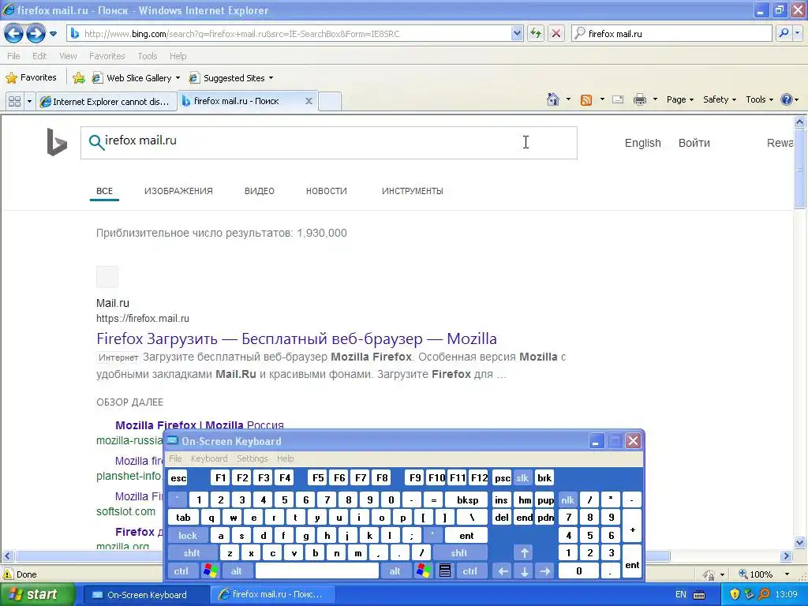Add to Favorites Bar with the star-arrow icon
The height and width of the screenshot is (606, 808).
tap(79, 78)
